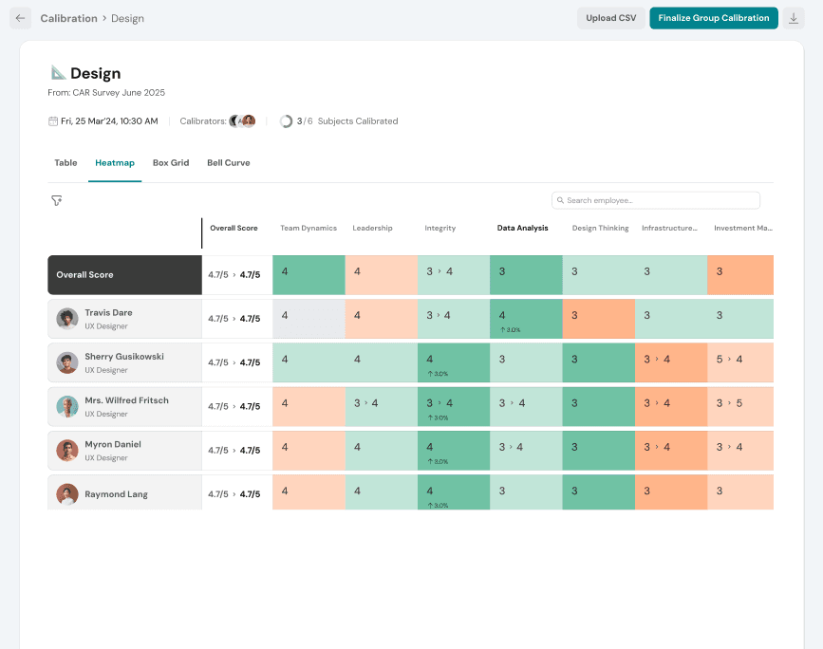The image size is (823, 649).
Task: Click Mrs. Wilfred Fritsch's Investment cell 3 > 5
Action: point(740,407)
